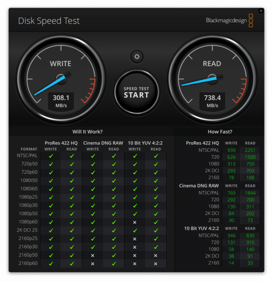
Task: Click the ProRes 2160 write value 78
Action: point(231,177)
